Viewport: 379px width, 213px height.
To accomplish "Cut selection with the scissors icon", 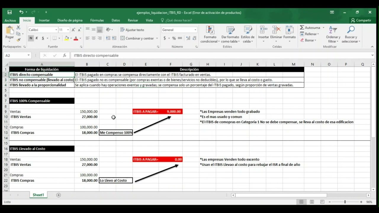I will click(18, 28).
